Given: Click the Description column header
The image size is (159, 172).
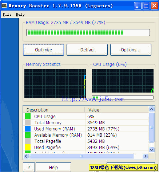Looking at the screenshot, I should (x=54, y=110).
